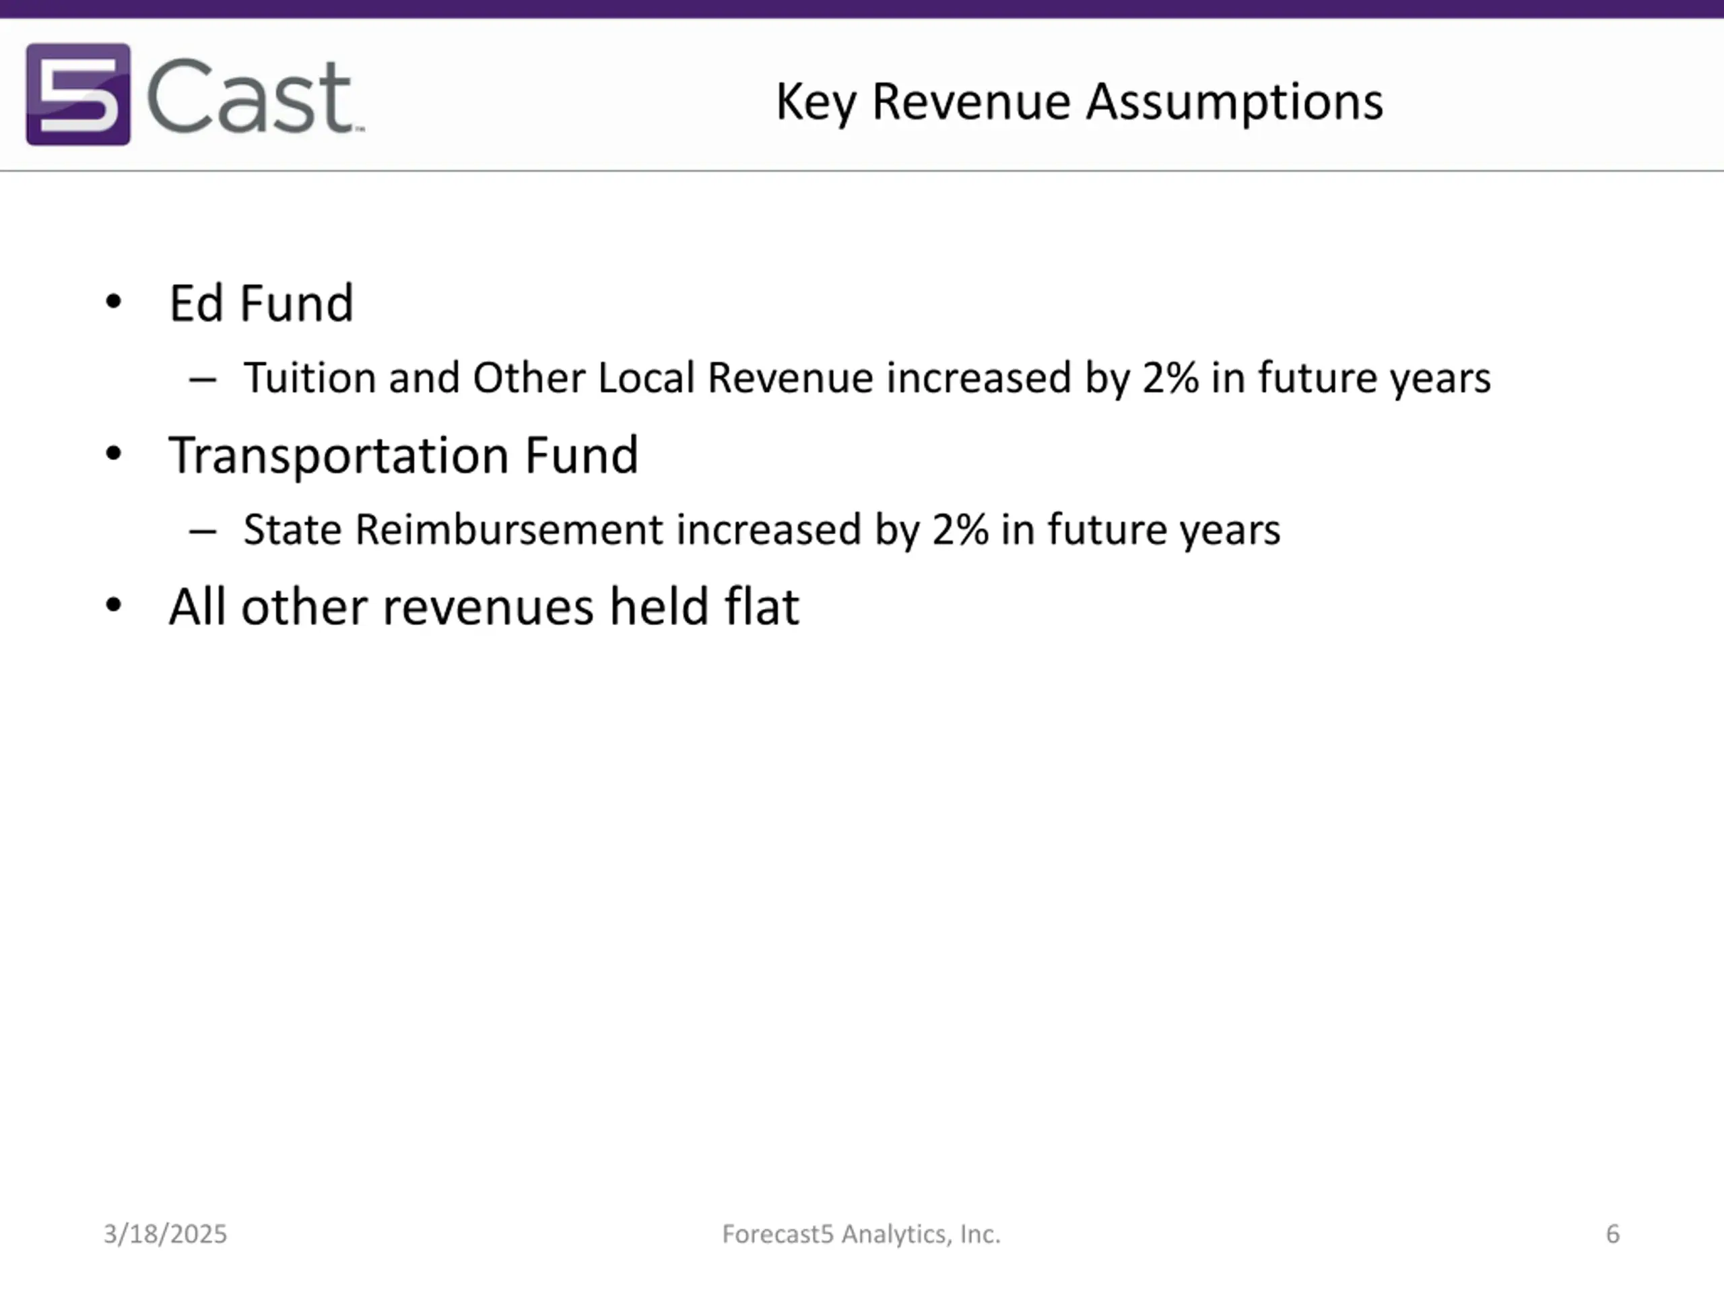
Task: Click 'Forecast5 Analytics, Inc.' footer text
Action: [861, 1234]
